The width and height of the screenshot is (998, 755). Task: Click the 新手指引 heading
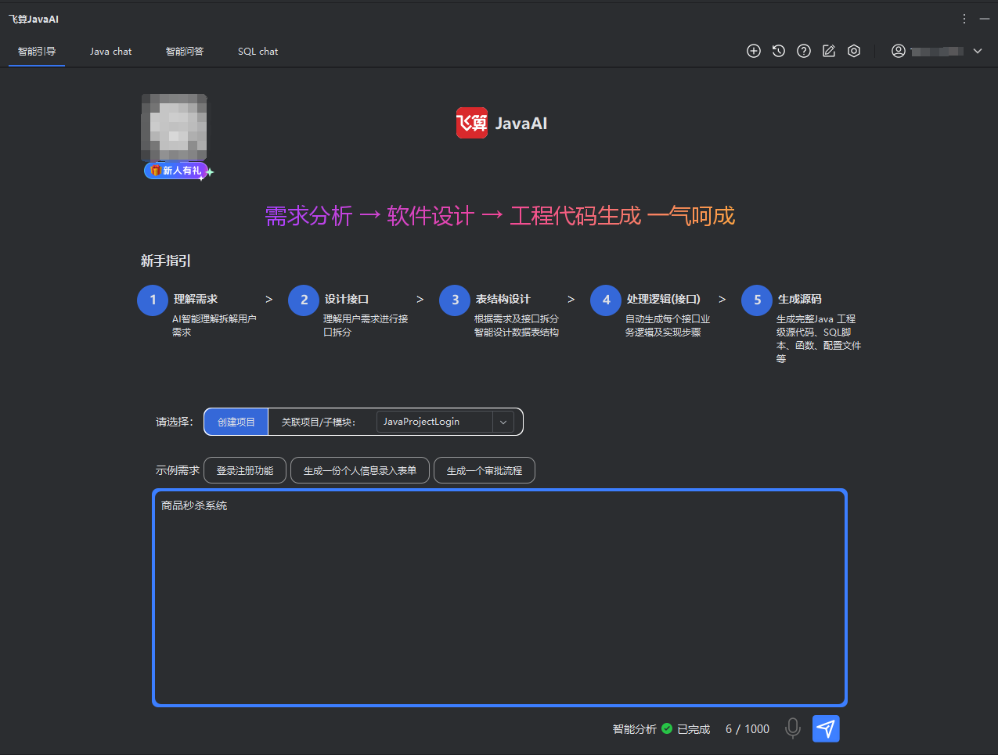coord(166,261)
